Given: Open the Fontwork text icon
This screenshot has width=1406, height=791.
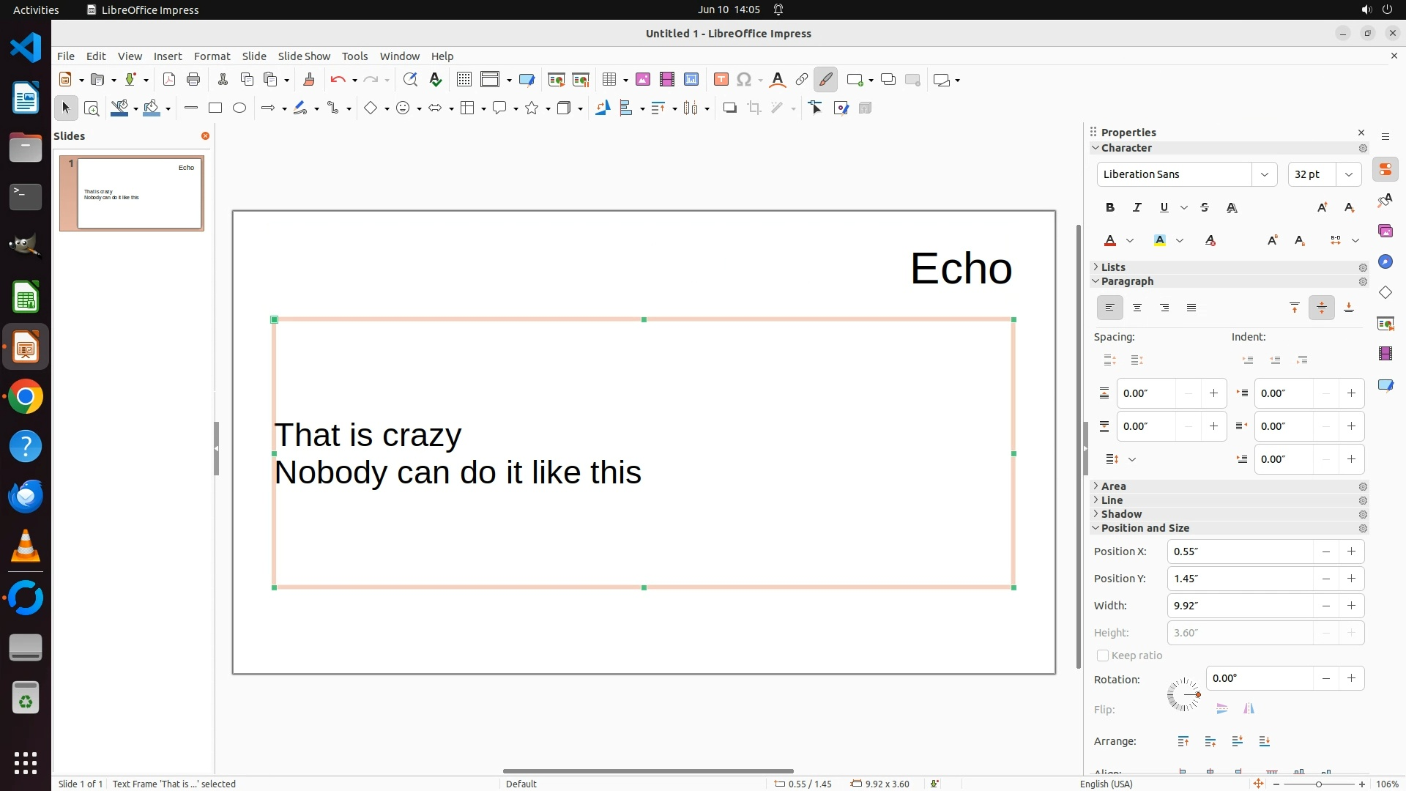Looking at the screenshot, I should (x=778, y=80).
